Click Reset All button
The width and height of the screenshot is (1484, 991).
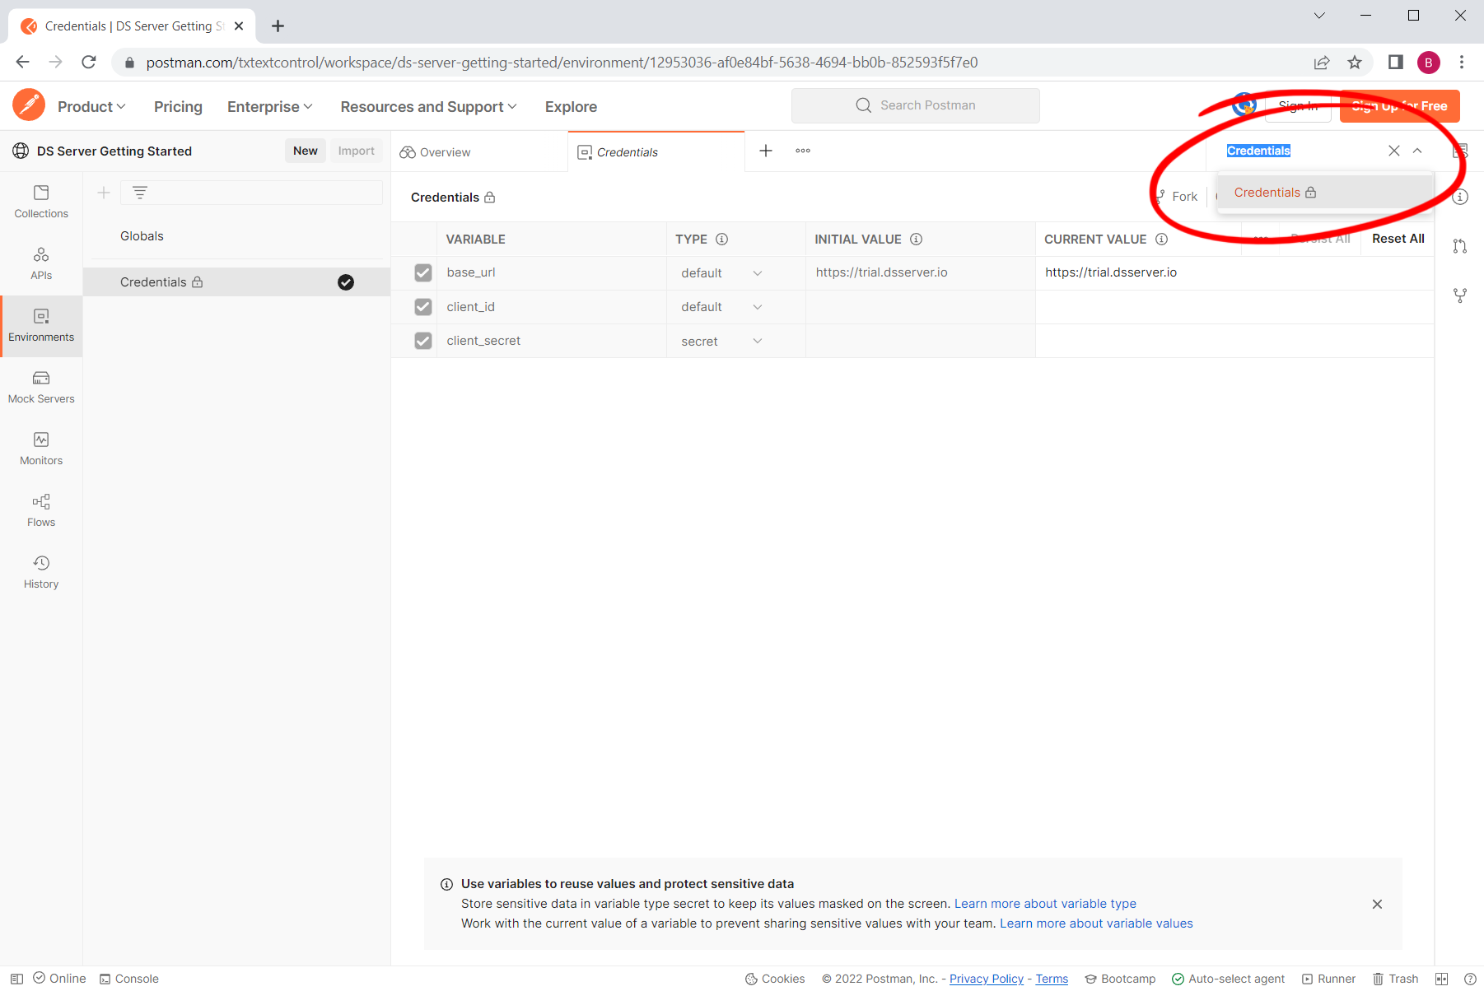pyautogui.click(x=1398, y=239)
